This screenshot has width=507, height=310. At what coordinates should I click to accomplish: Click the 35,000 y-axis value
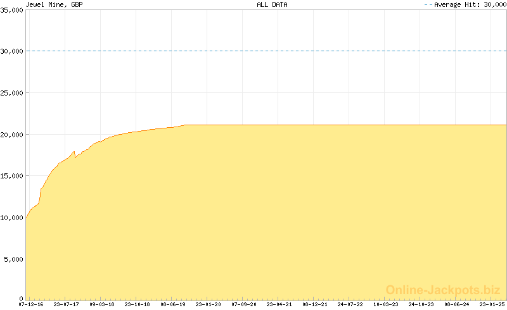point(12,10)
